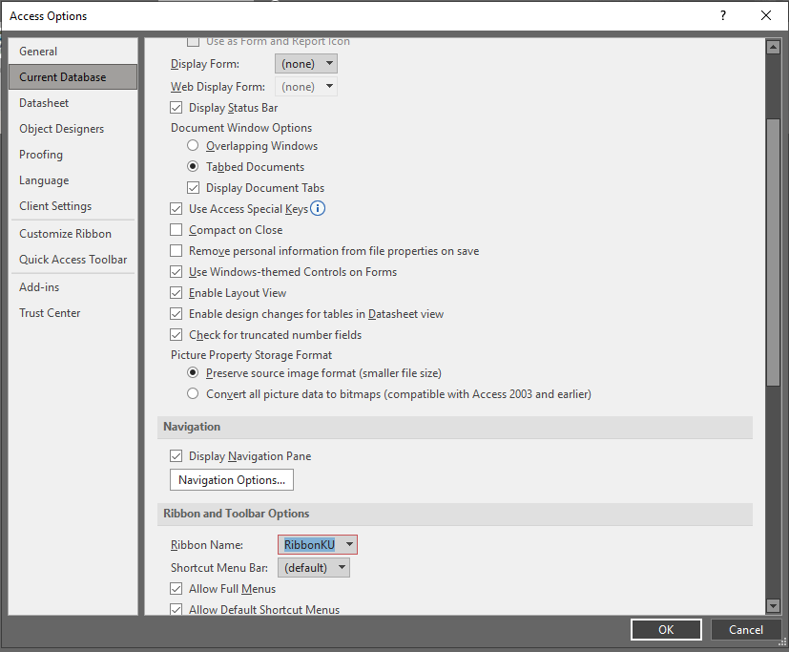Toggle design changes for tables in Datasheet view
This screenshot has width=789, height=652.
176,314
